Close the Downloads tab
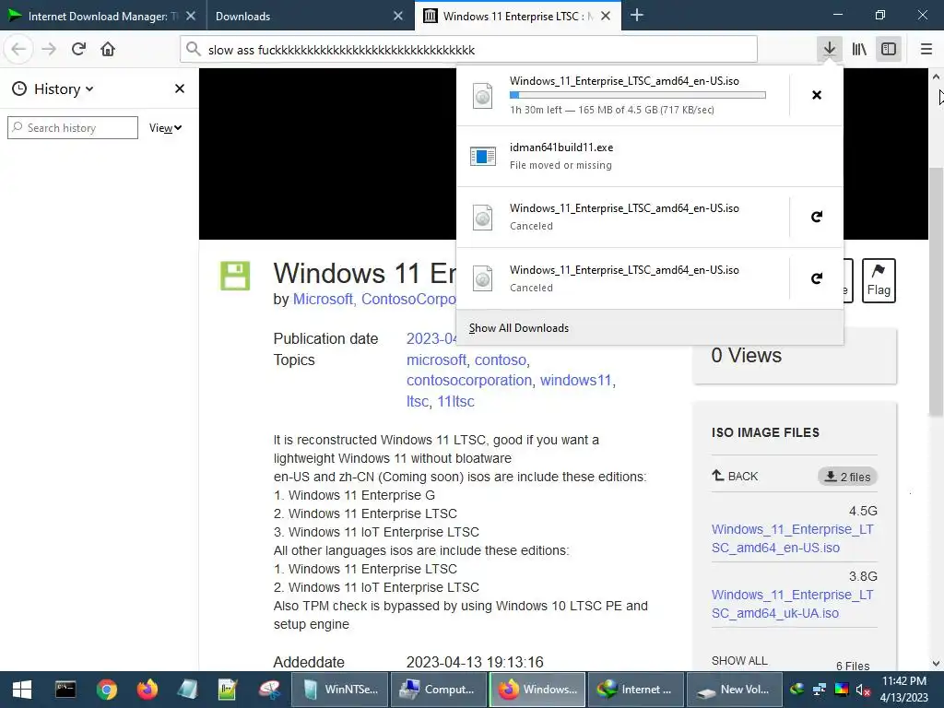 398,16
